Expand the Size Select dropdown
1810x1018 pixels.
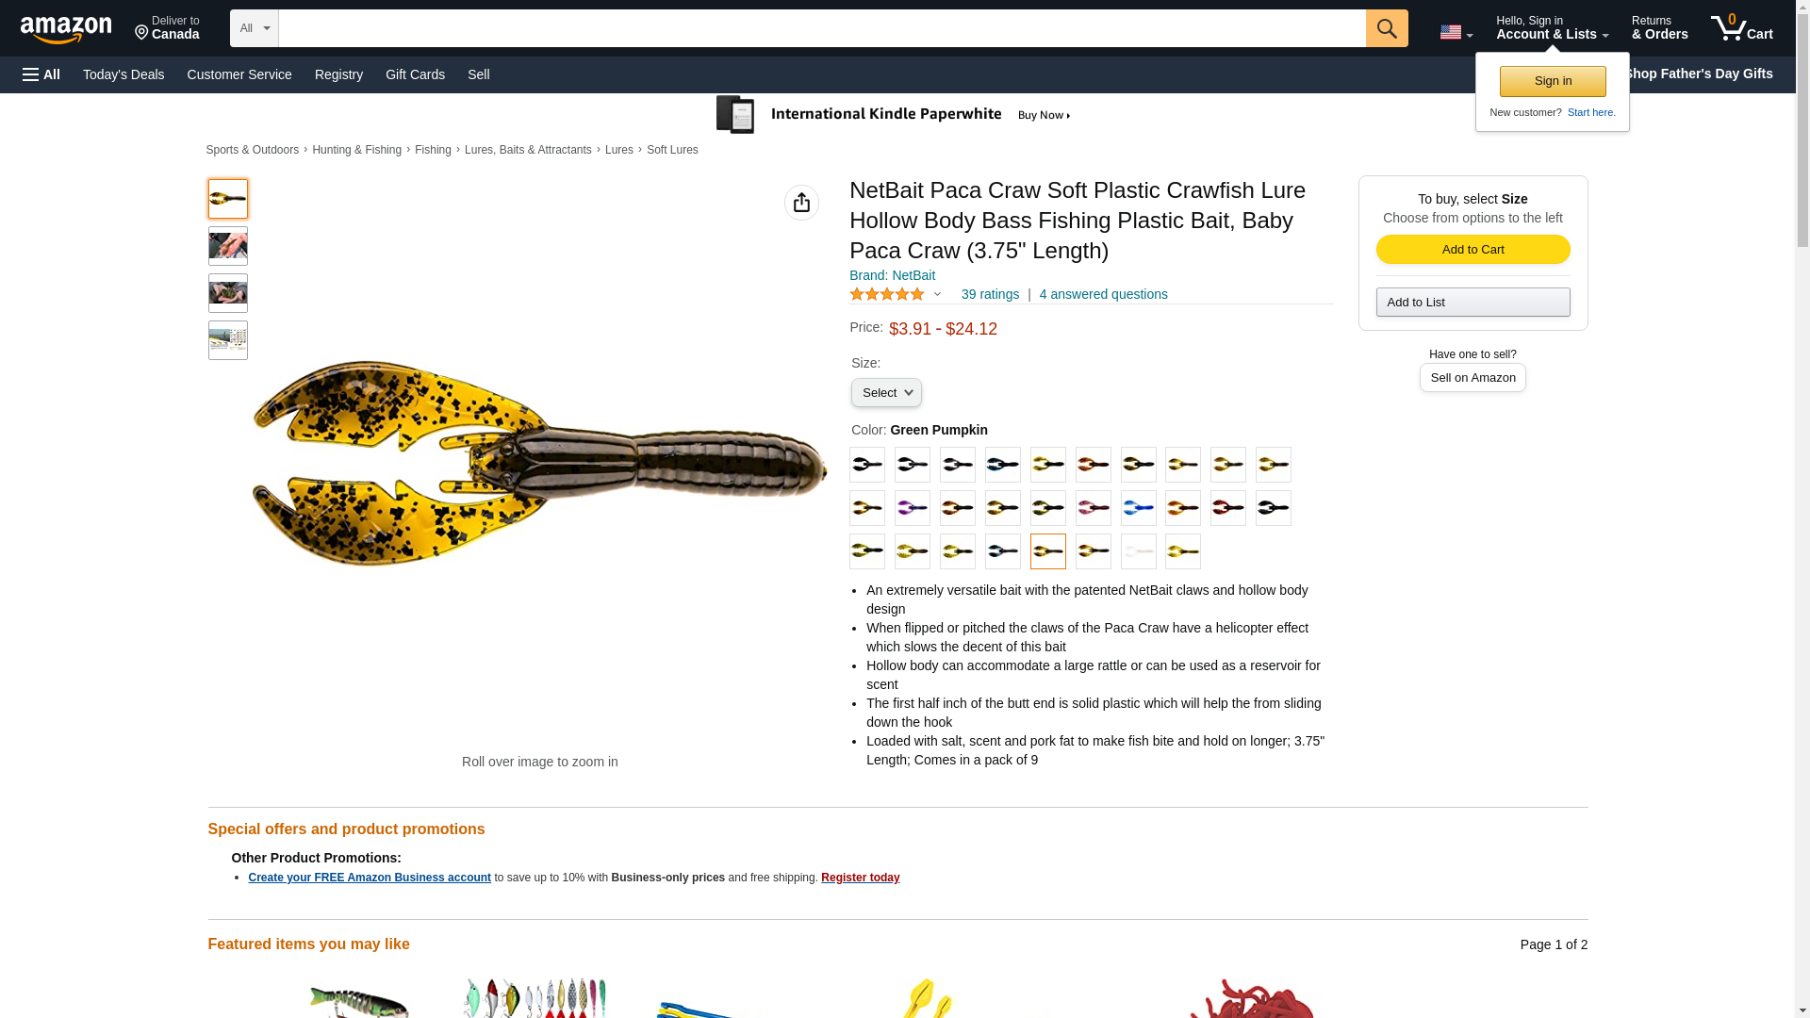(x=886, y=392)
